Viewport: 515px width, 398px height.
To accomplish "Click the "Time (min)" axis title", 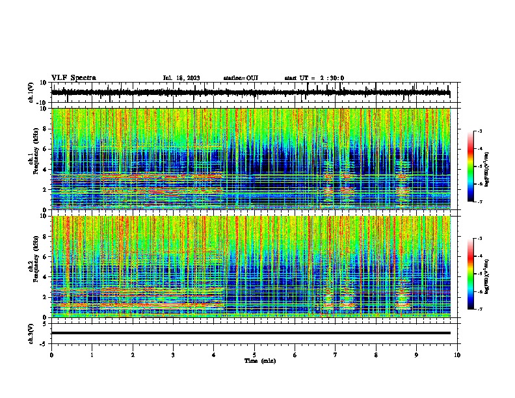I will [260, 361].
